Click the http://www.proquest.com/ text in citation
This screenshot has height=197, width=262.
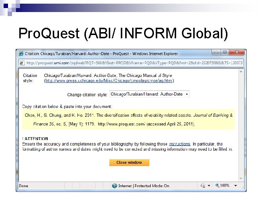pyautogui.click(x=122, y=124)
